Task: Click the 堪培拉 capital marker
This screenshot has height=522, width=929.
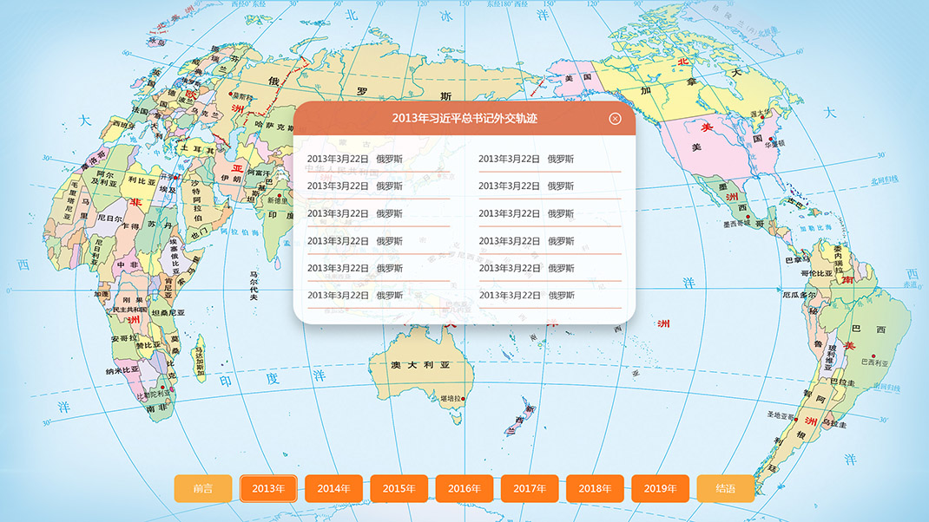Action: coord(464,399)
